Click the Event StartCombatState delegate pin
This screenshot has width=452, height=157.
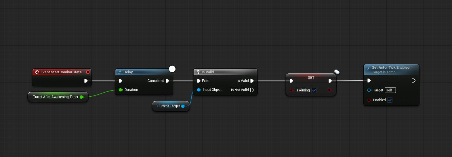point(88,72)
